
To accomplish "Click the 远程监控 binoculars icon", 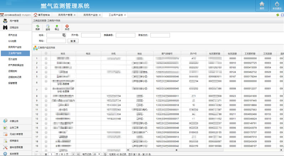I will point(5,27).
